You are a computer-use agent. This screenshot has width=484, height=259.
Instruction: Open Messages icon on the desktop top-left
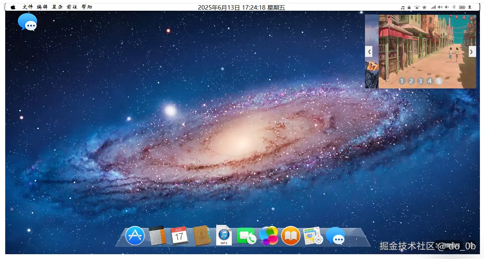click(27, 22)
